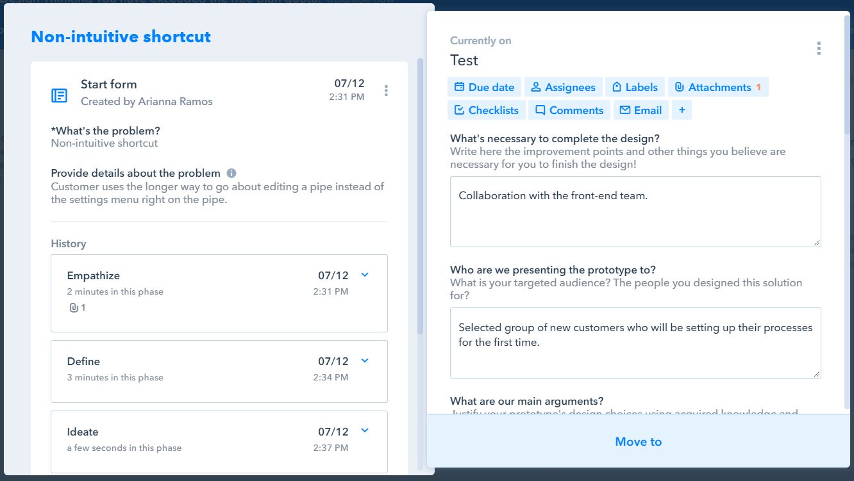The width and height of the screenshot is (854, 481).
Task: Open the Checklists section
Action: point(487,110)
